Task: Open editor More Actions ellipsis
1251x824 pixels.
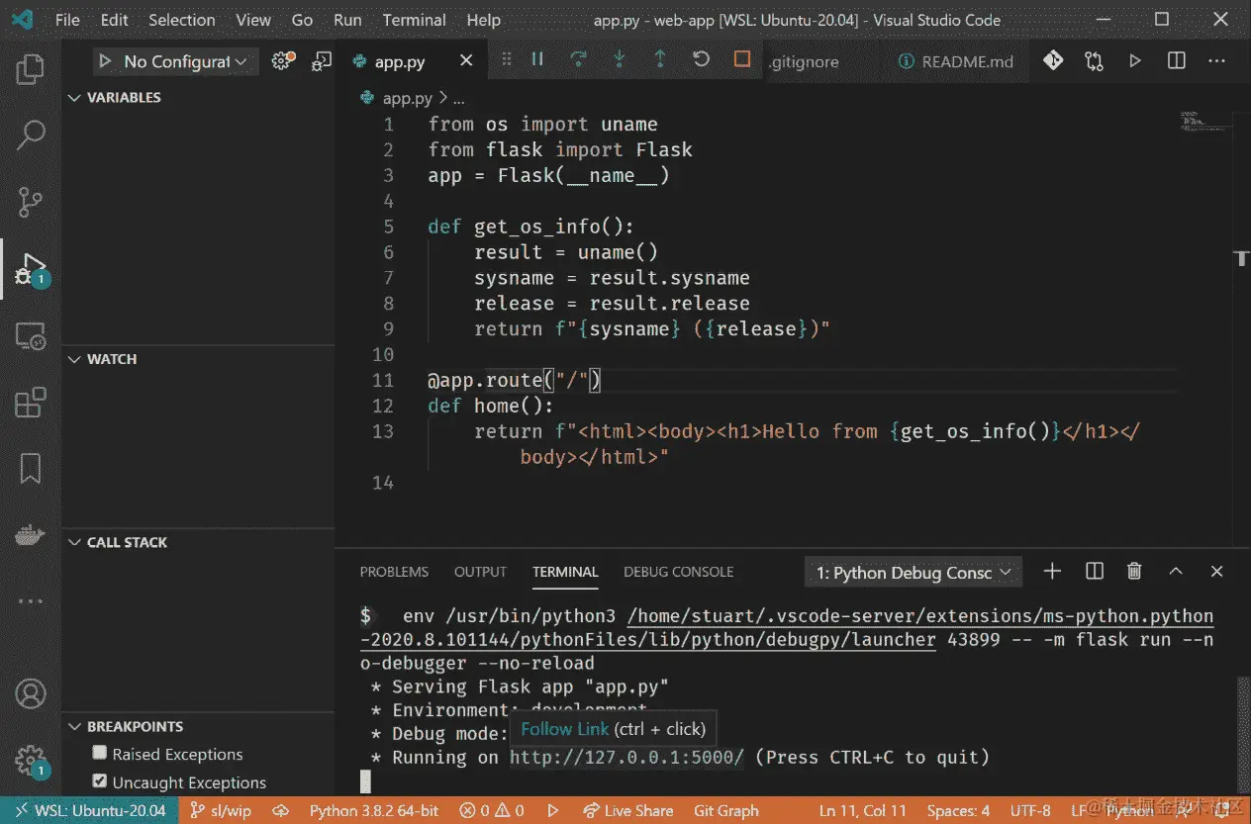Action: pyautogui.click(x=1217, y=61)
